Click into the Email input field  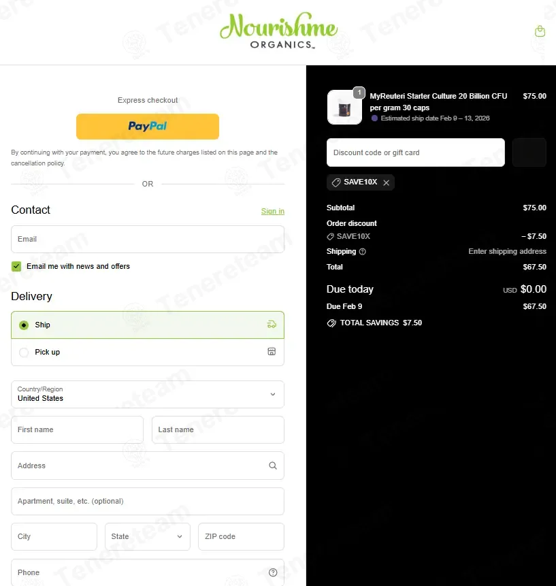tap(148, 239)
